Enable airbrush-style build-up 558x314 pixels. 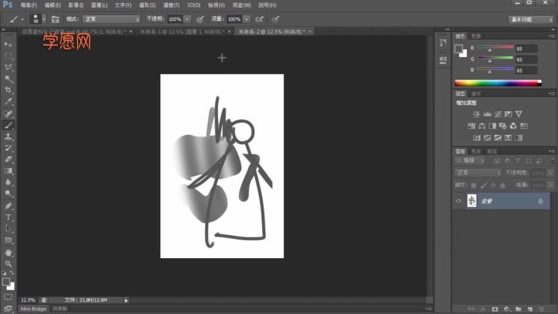259,19
